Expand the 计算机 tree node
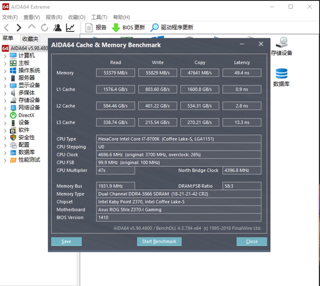The image size is (320, 286). [x=5, y=56]
